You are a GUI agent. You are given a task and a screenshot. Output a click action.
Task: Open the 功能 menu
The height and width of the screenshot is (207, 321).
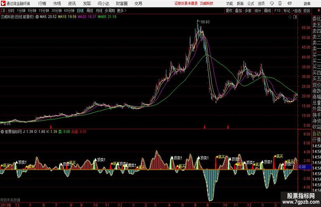pyautogui.click(x=229, y=3)
